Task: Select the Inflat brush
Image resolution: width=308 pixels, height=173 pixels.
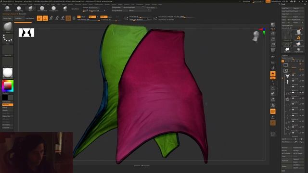Action: click(65, 9)
